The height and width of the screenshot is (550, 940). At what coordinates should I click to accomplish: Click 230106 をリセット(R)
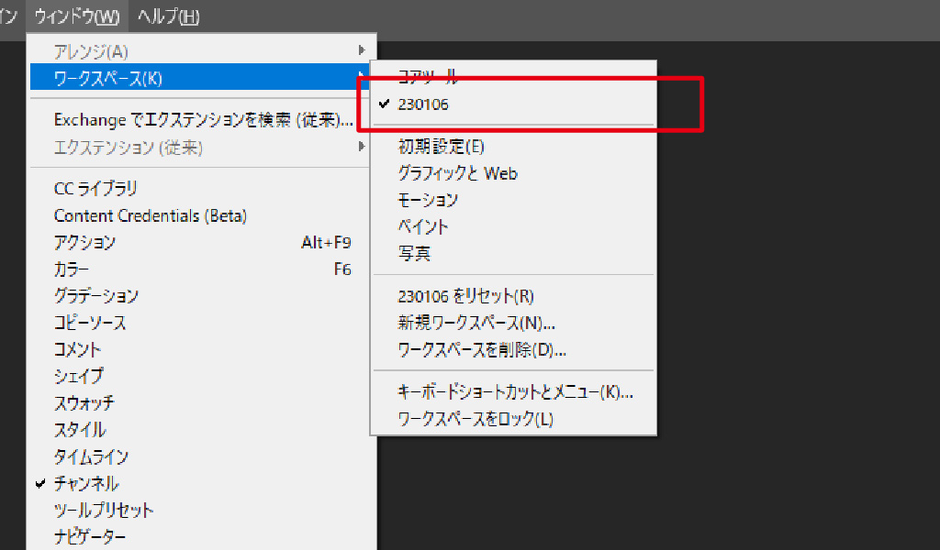[465, 296]
